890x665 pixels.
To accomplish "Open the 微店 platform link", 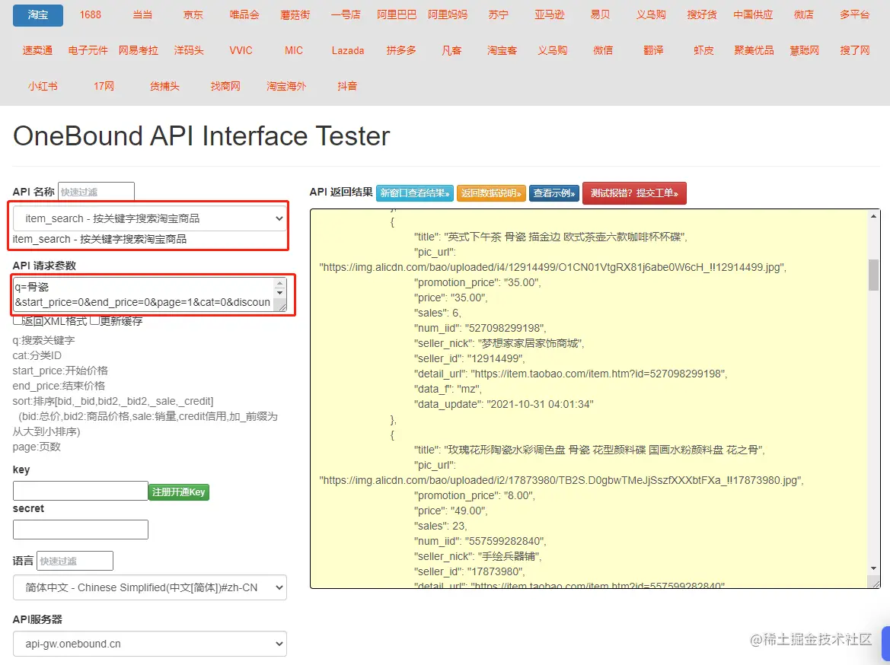I will tap(804, 15).
